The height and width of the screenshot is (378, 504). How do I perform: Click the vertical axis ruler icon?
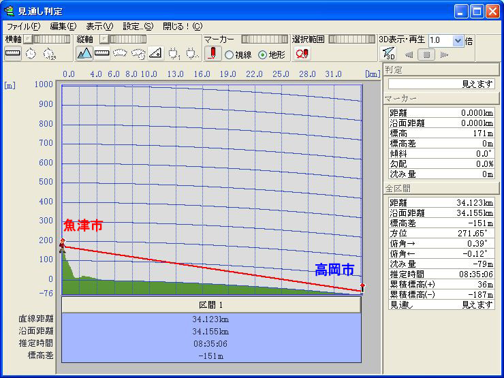pos(102,53)
